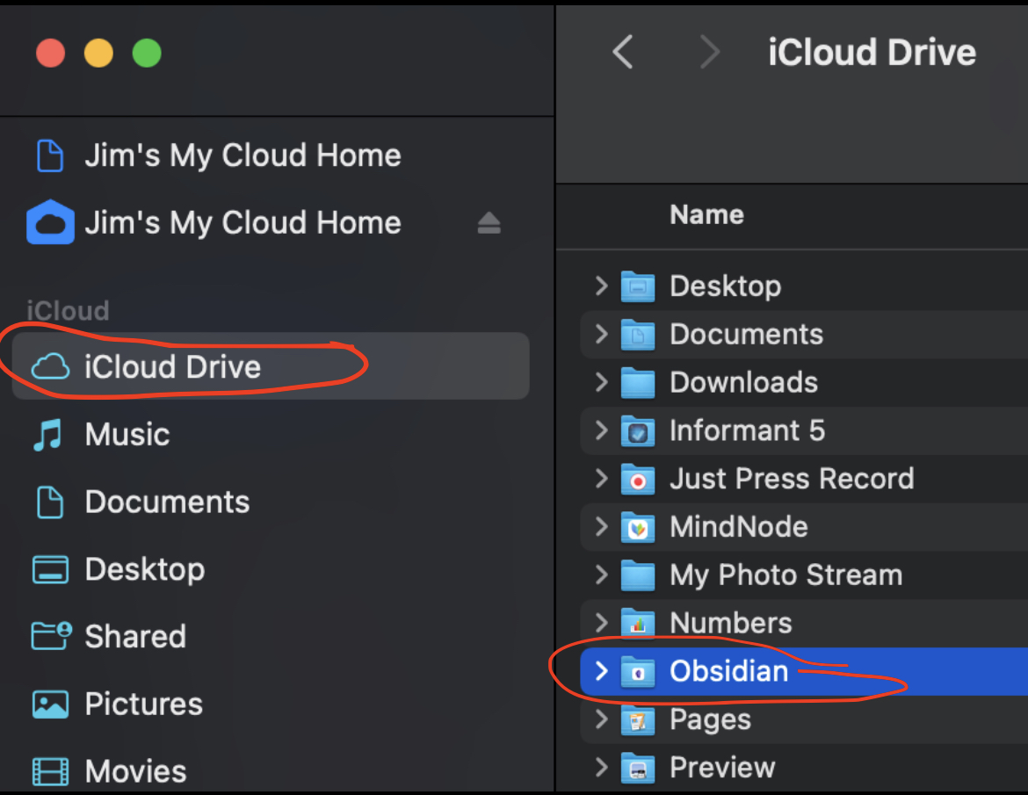Expand the Desktop folder chevron
Viewport: 1028px width, 795px height.
[x=600, y=285]
